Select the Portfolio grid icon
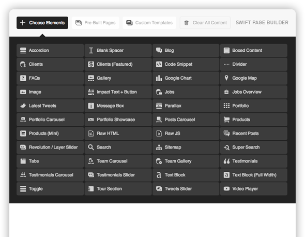Screen dimensions: 305x237 pos(226,106)
